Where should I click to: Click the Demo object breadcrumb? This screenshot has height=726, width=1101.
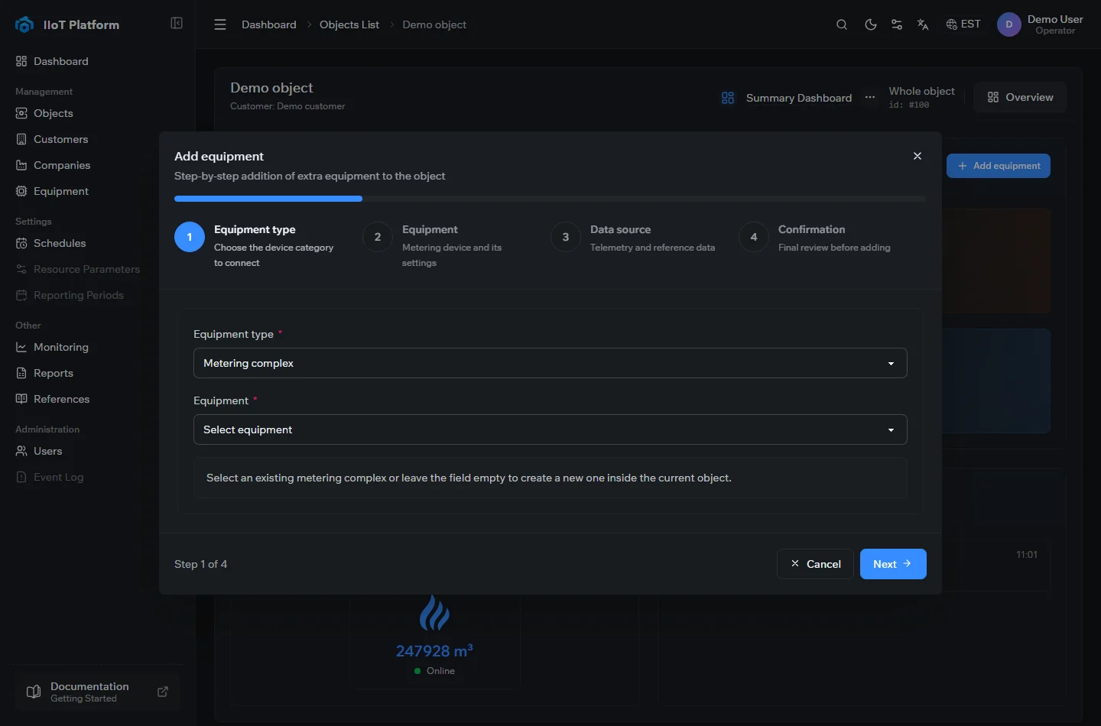tap(434, 24)
